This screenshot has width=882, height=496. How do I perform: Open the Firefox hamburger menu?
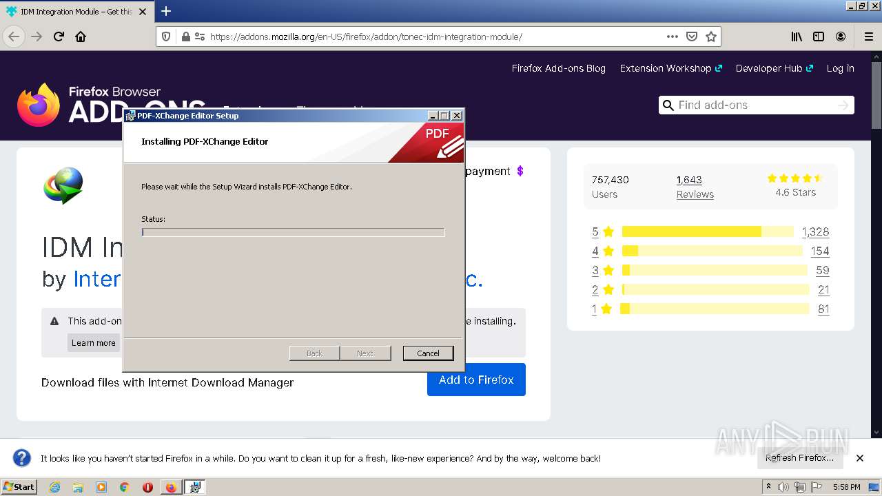tap(868, 37)
